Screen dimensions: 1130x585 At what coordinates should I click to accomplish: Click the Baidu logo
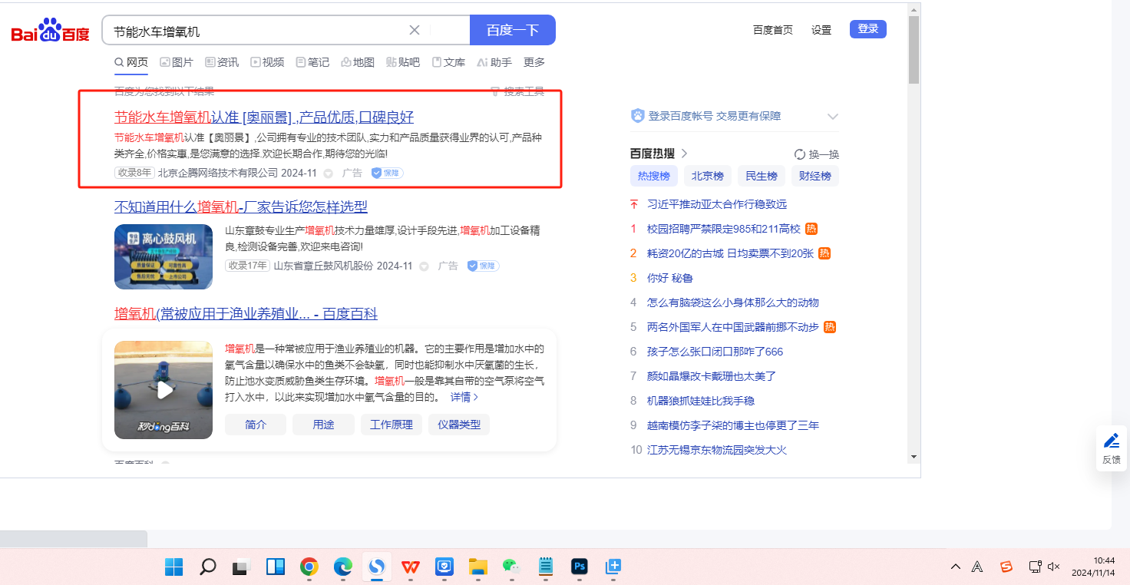tap(51, 31)
